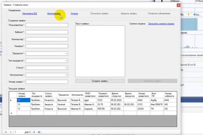Click the 'Закрыта' status cell
This screenshot has height=135, width=203.
[50, 104]
